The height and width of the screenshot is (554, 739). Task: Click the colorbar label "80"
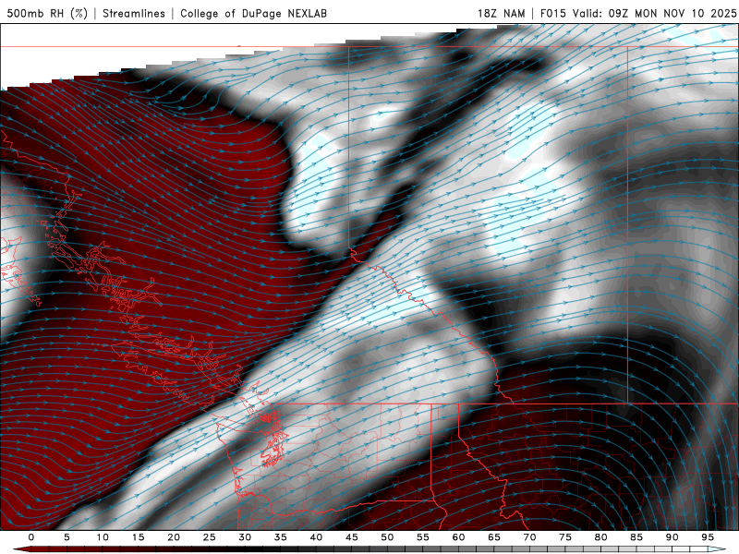(600, 537)
